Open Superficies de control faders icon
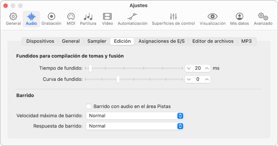 click(173, 16)
